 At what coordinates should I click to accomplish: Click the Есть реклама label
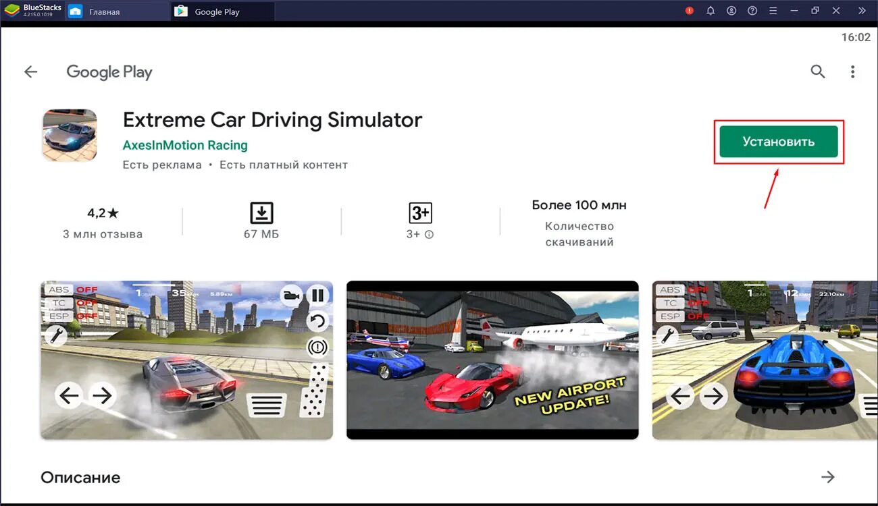[162, 165]
